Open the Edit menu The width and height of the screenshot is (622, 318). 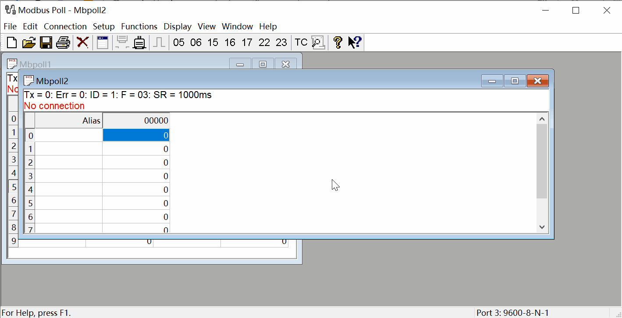[30, 26]
